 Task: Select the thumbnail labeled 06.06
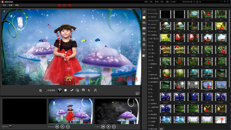coord(179,38)
